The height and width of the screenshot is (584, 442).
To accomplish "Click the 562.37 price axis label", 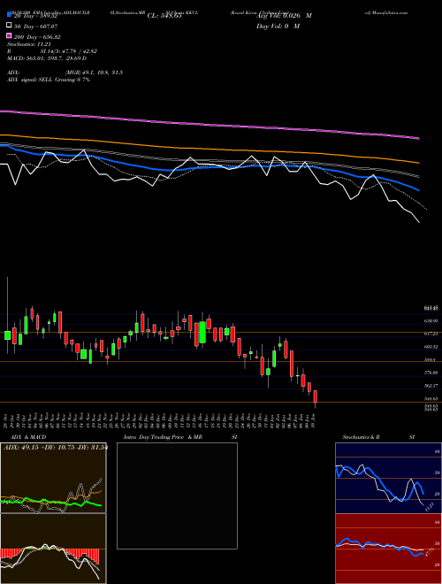I will click(431, 386).
